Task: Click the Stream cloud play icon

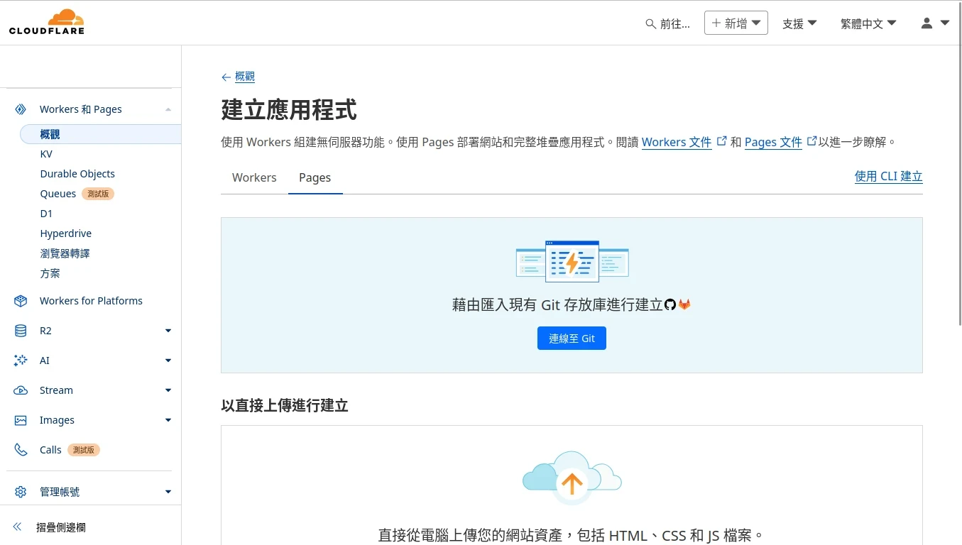Action: (21, 390)
